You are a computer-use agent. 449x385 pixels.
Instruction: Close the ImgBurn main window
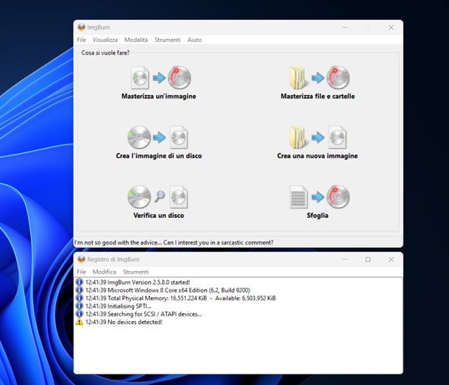391,27
